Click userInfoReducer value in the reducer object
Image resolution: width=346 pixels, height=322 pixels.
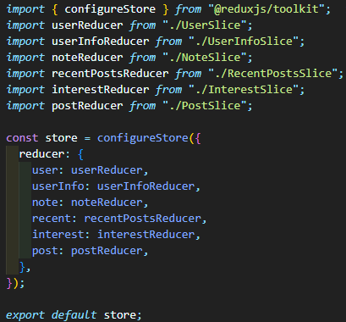click(x=146, y=186)
